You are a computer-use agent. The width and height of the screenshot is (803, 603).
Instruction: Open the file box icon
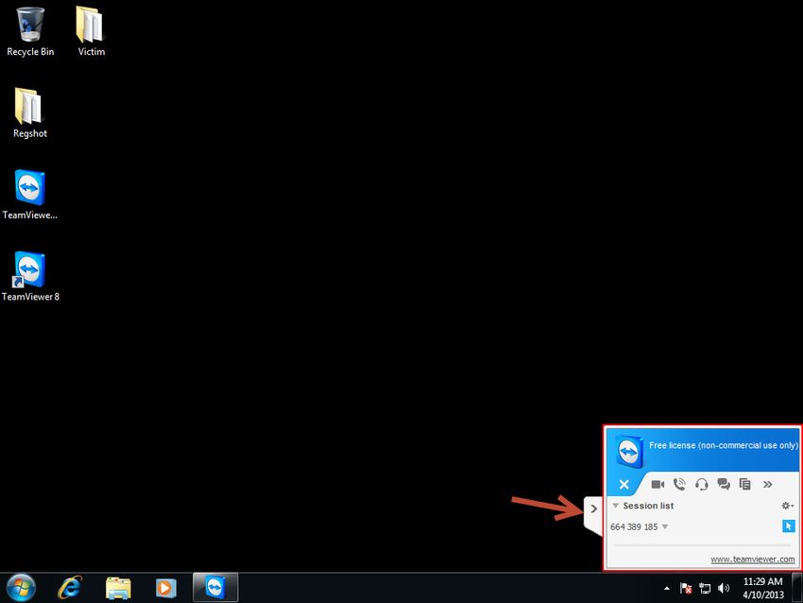coord(745,484)
